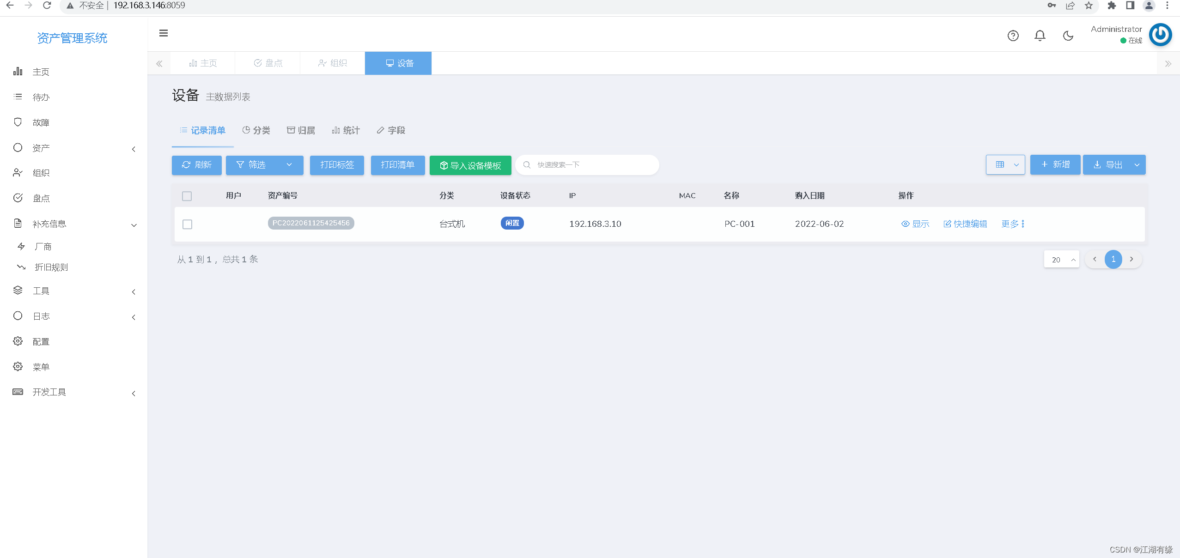Screen dimensions: 1180x558
Task: Click the 新增 add button
Action: tap(1055, 165)
